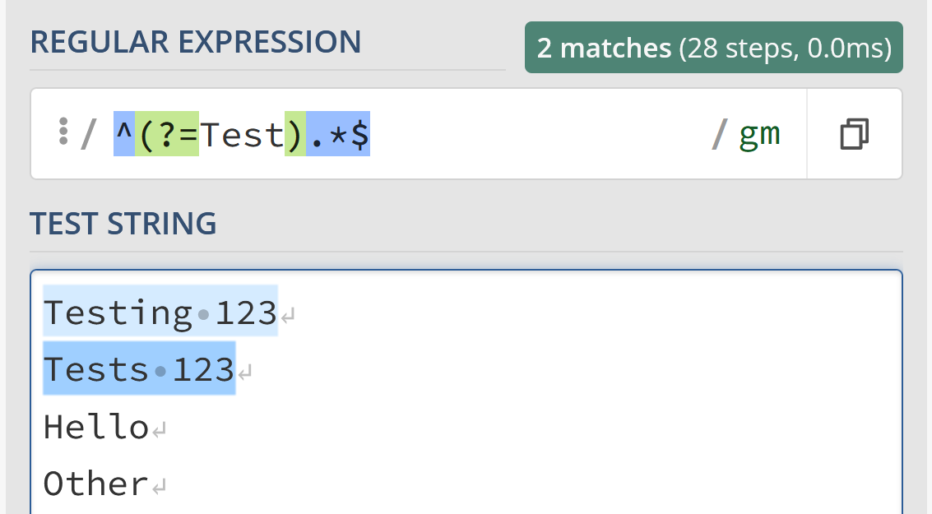This screenshot has height=514, width=932.
Task: Click the TEST STRING section heading
Action: coord(123,223)
